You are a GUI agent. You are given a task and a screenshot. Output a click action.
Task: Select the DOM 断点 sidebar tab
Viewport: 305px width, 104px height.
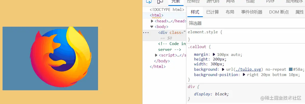point(279,12)
